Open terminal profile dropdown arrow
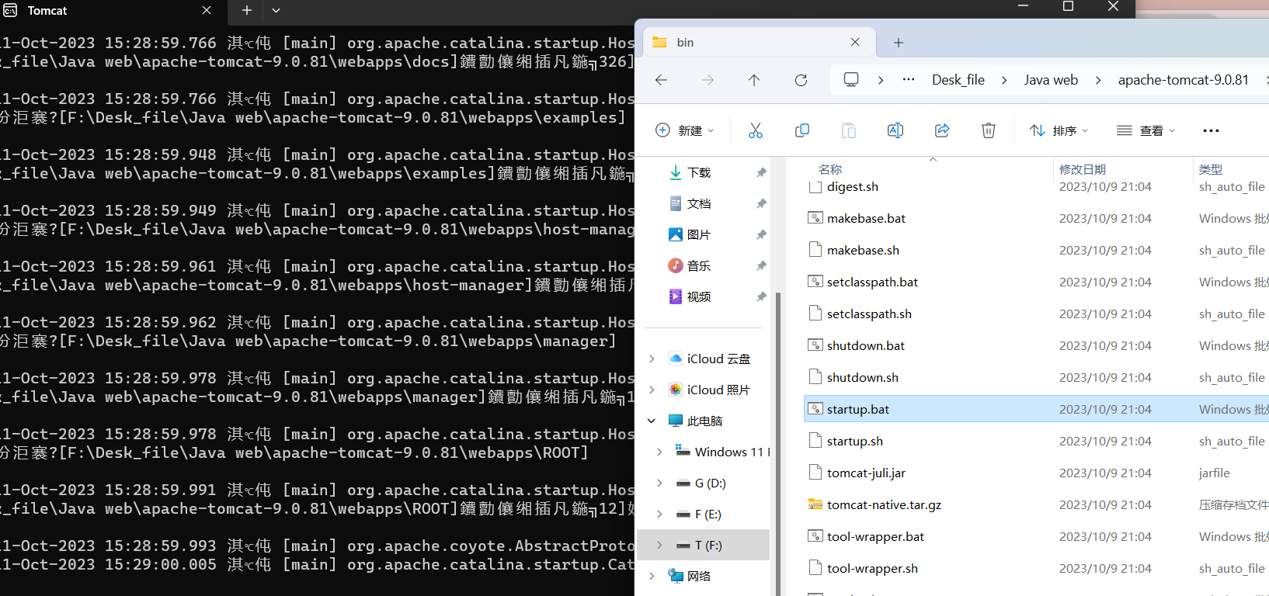 click(276, 10)
